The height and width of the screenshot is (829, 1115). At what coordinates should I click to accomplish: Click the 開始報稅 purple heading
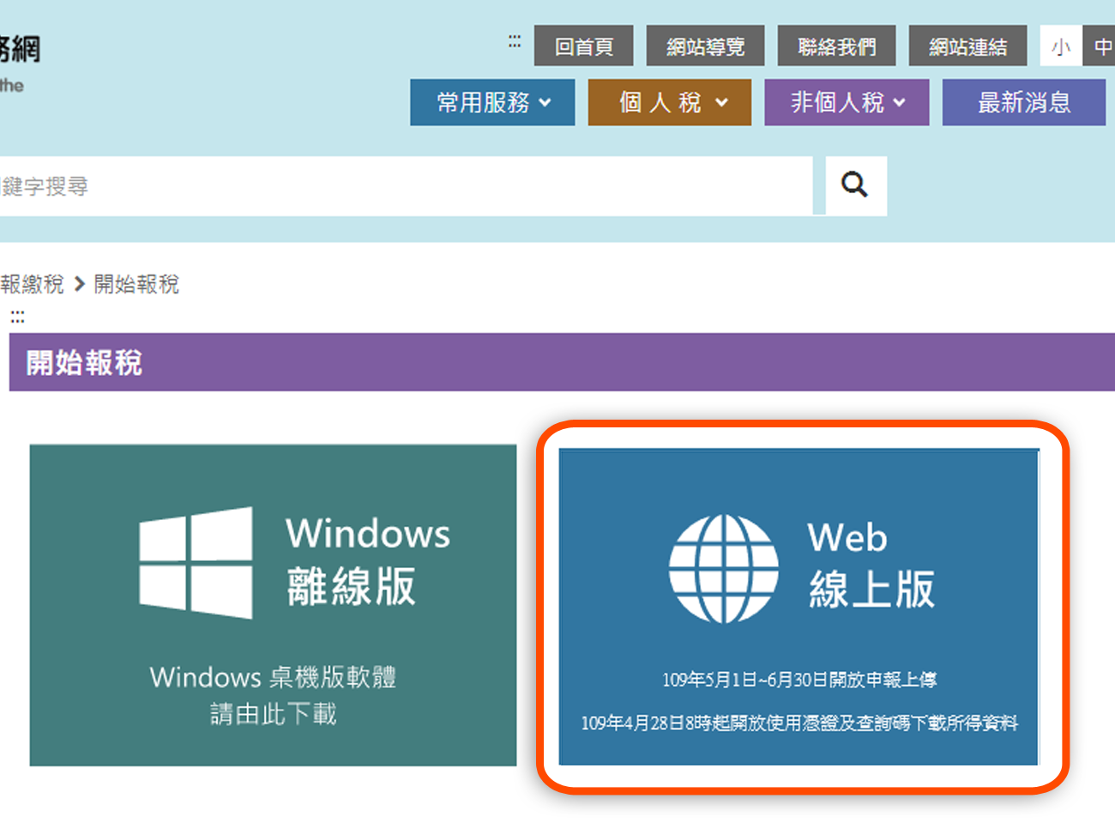click(84, 363)
